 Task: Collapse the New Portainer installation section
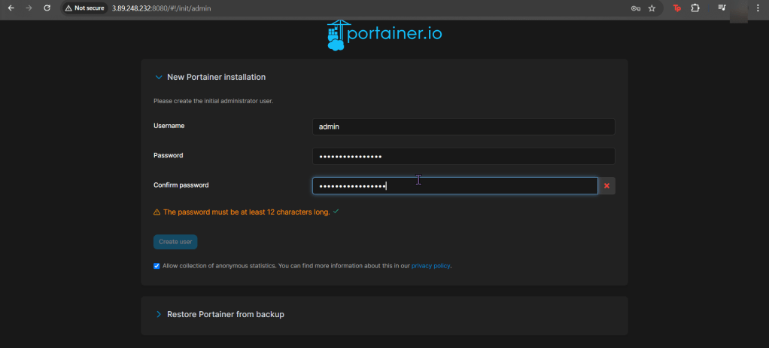(159, 77)
